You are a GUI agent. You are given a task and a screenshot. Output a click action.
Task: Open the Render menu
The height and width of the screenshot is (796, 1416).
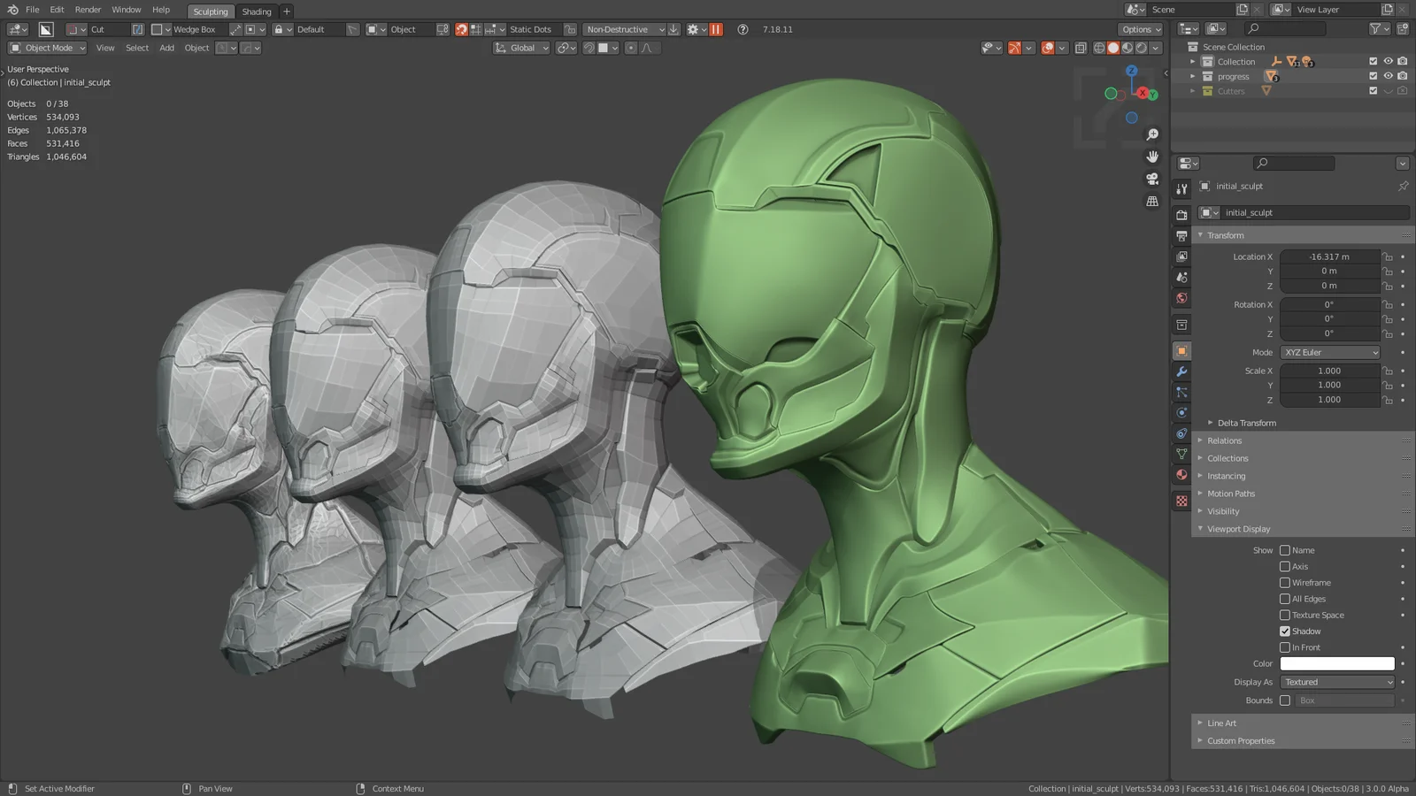(88, 10)
